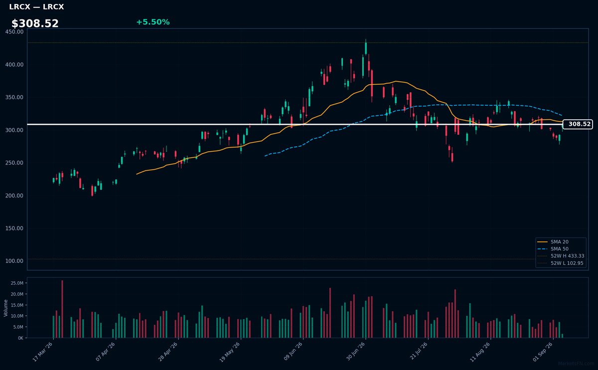This screenshot has width=598, height=370.
Task: Click the 25.0M volume axis label
Action: click(x=17, y=283)
